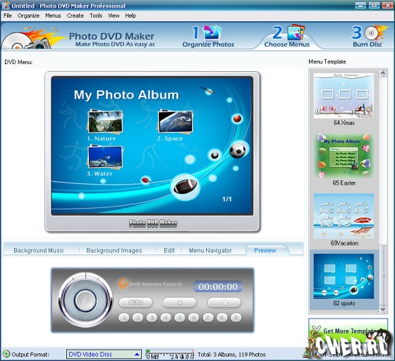Open the Background Music tab
This screenshot has height=361, width=395.
pos(39,250)
